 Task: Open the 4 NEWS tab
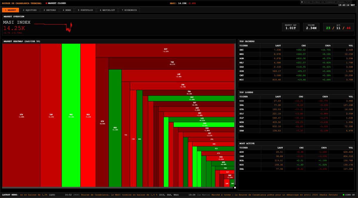coord(67,10)
